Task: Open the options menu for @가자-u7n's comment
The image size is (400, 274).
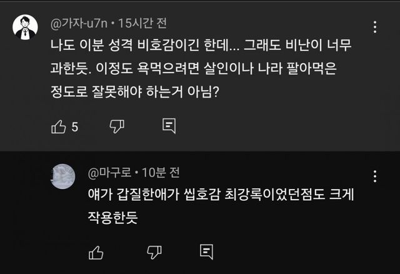Action: [x=374, y=27]
